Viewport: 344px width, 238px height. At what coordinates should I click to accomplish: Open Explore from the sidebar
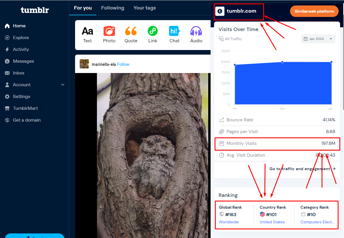pyautogui.click(x=21, y=38)
